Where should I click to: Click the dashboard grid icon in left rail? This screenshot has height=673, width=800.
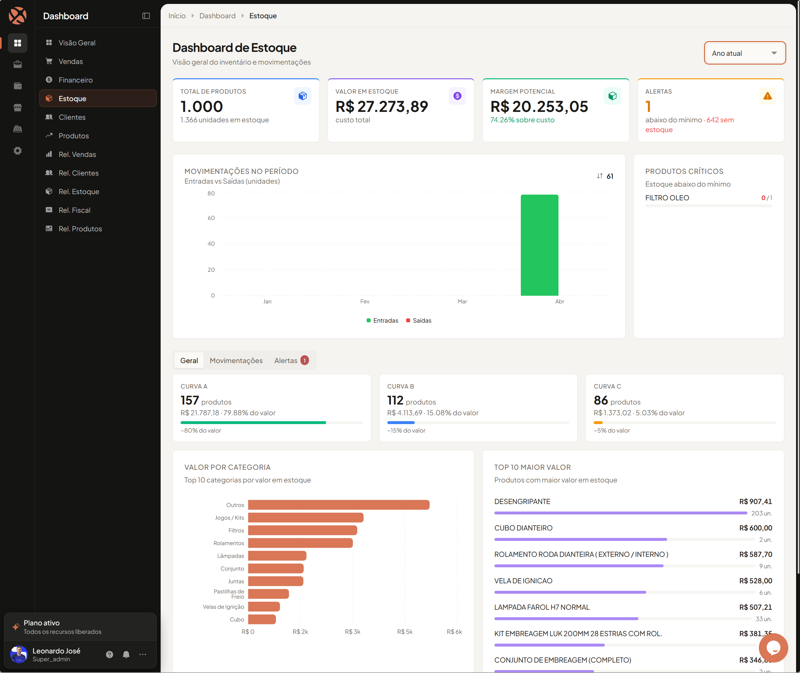(18, 43)
